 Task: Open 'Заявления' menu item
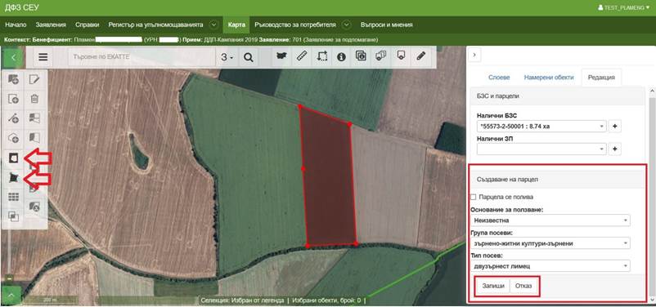pyautogui.click(x=51, y=24)
